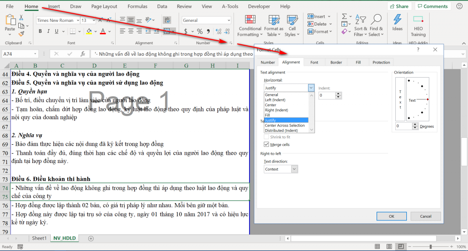Open the General number format dropdown
The height and width of the screenshot is (251, 468).
(229, 20)
